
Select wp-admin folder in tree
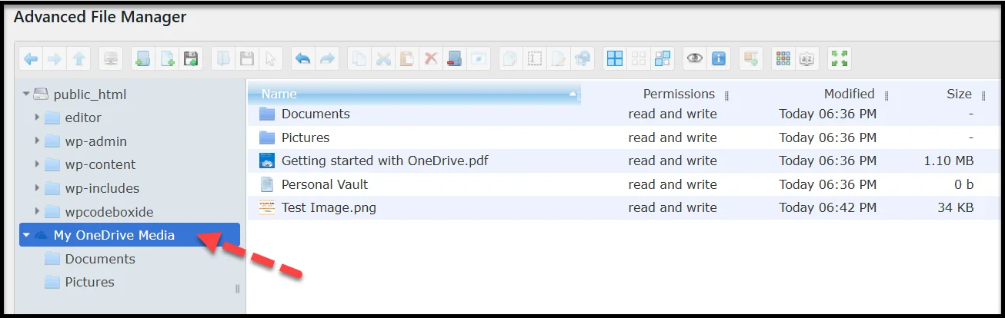pos(96,141)
